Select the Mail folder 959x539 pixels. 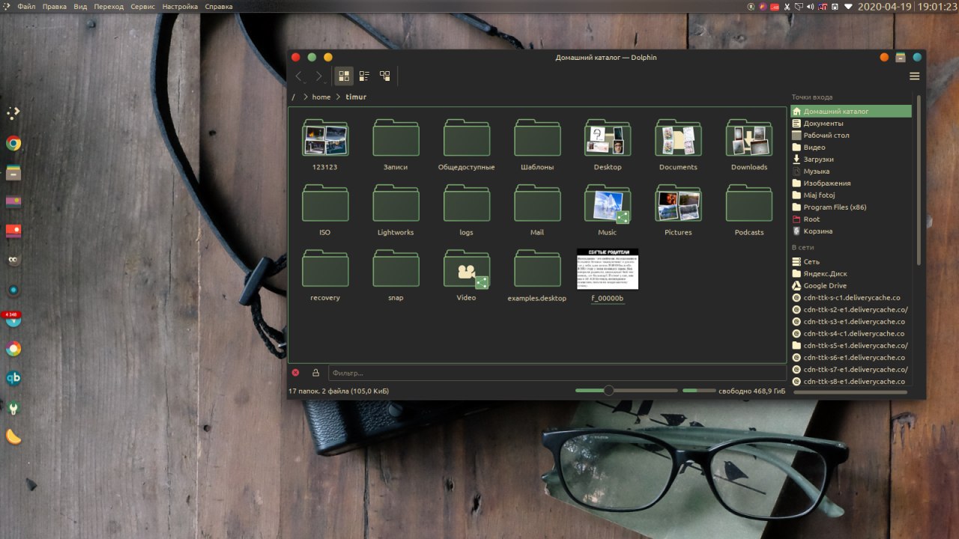[x=537, y=210]
